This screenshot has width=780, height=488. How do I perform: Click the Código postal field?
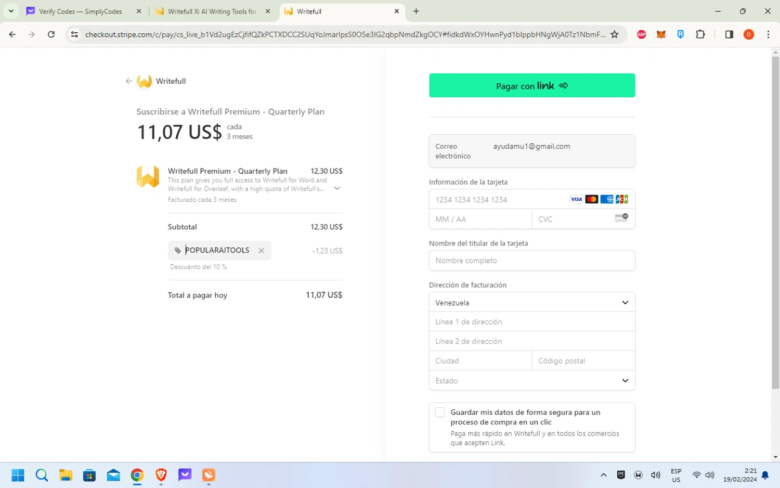pyautogui.click(x=583, y=361)
